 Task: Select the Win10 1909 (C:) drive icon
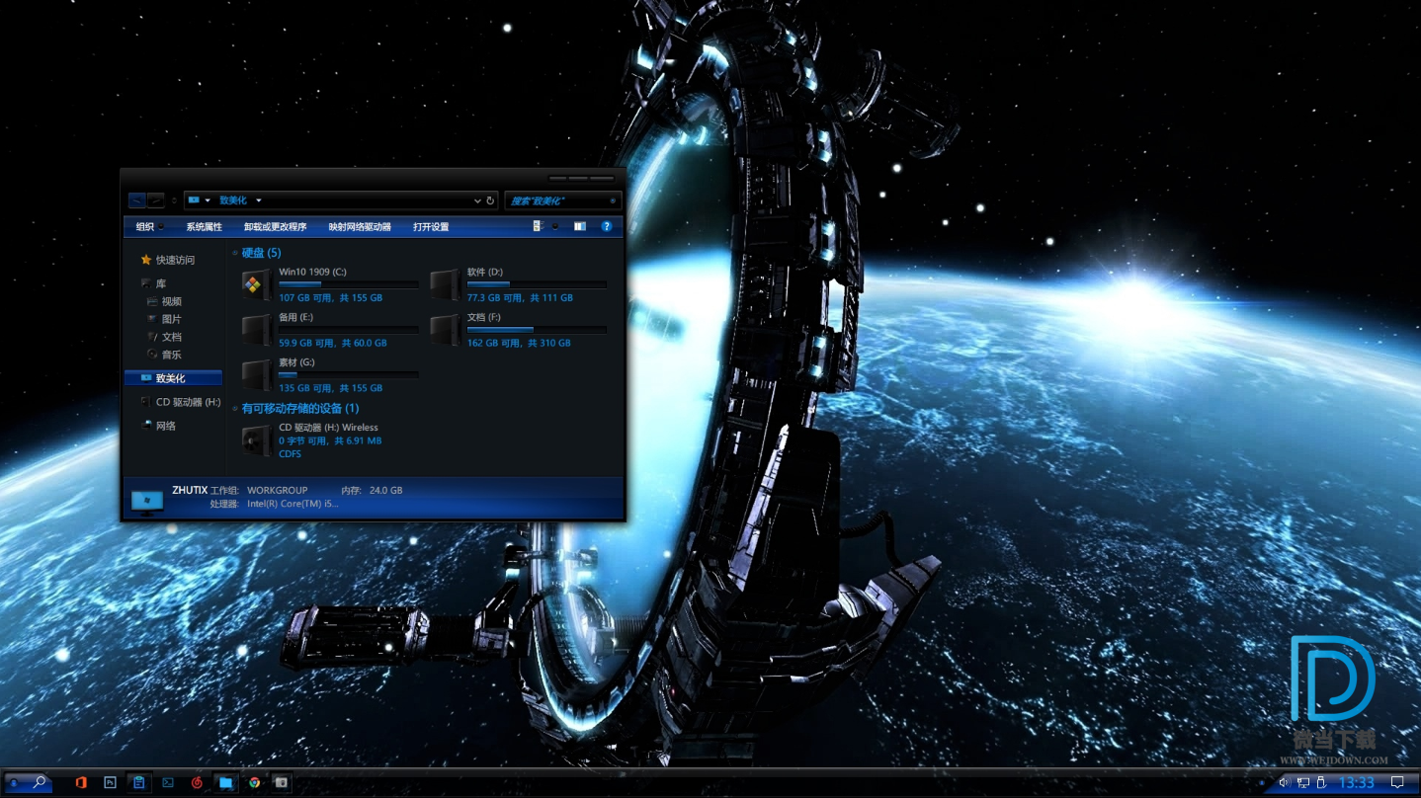click(x=256, y=284)
